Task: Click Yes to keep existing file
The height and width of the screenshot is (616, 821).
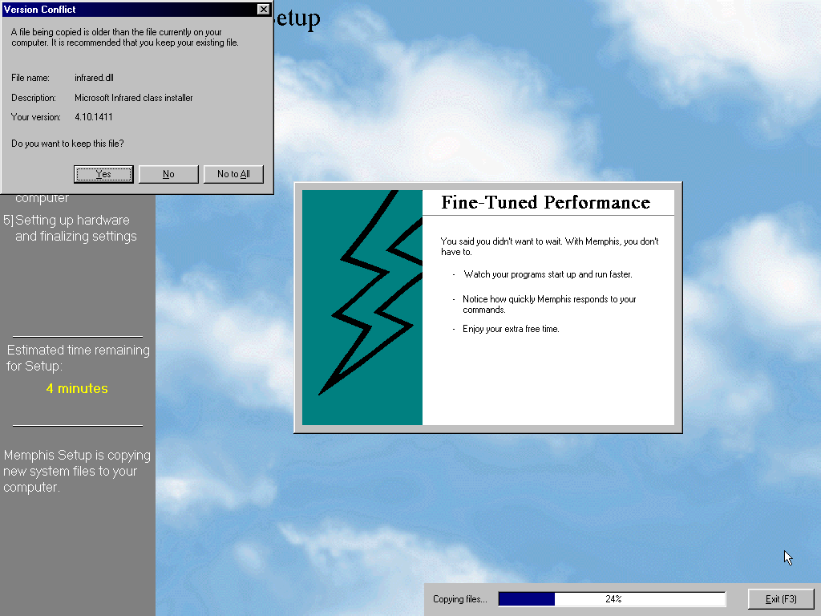Action: (x=103, y=174)
